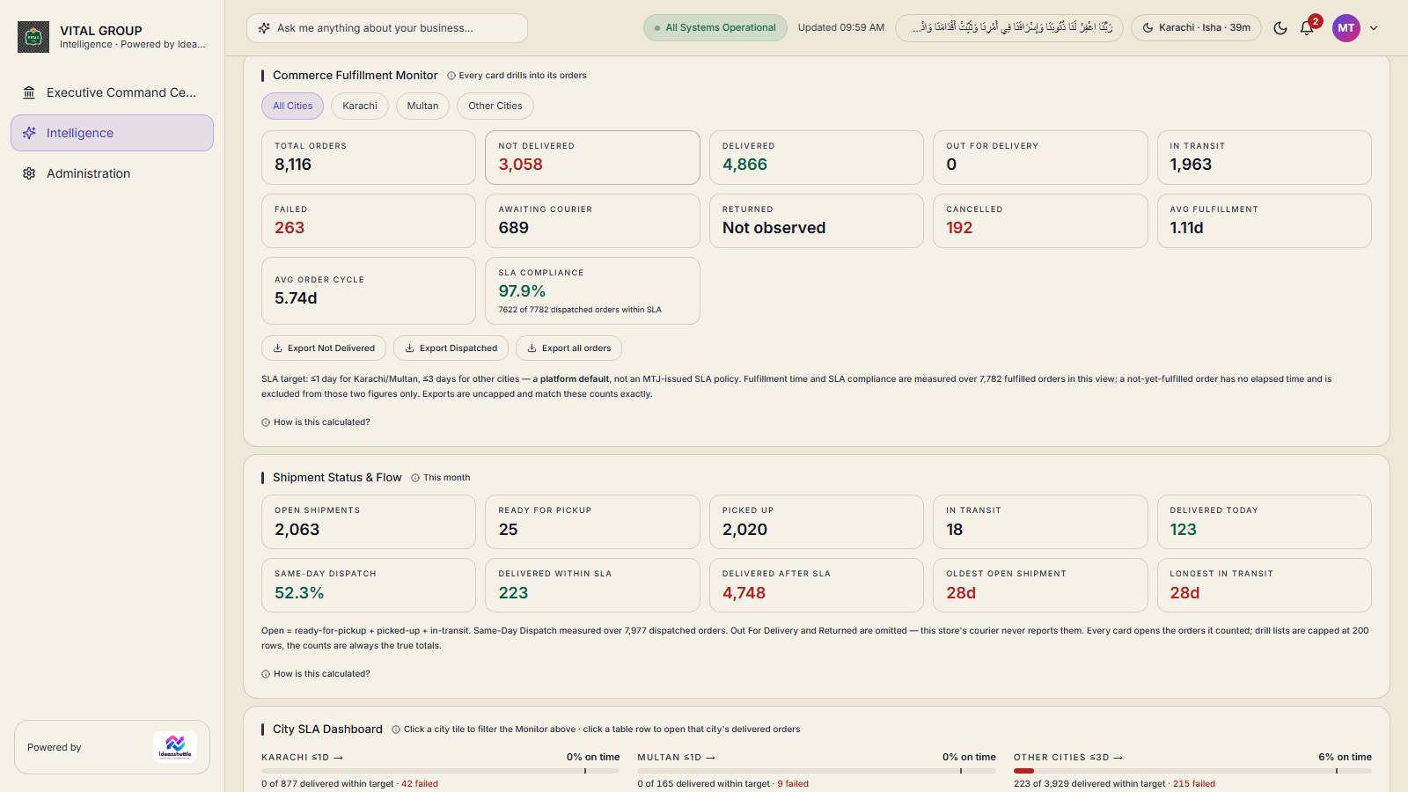
Task: Click the Arabic verse ticker pill
Action: tap(1009, 28)
